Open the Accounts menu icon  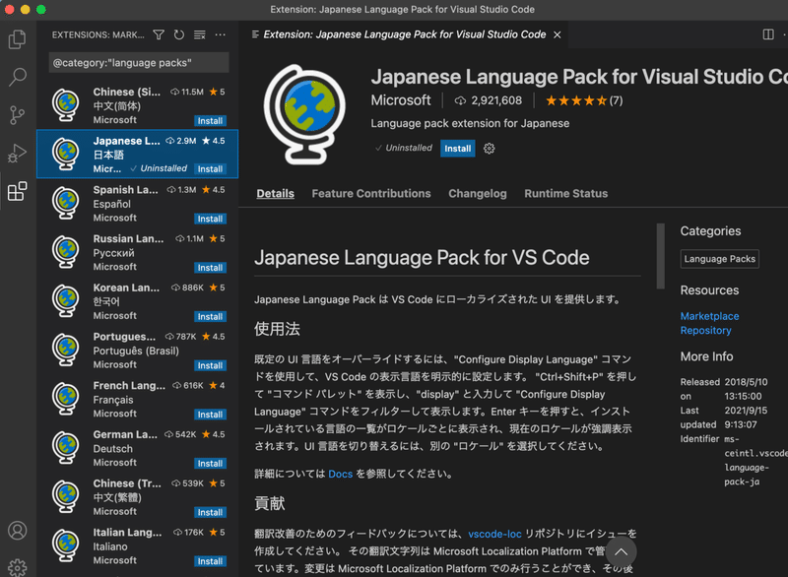coord(18,531)
